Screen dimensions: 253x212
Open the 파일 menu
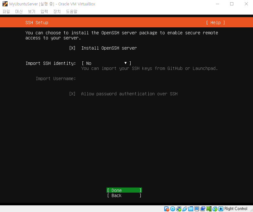[6, 11]
